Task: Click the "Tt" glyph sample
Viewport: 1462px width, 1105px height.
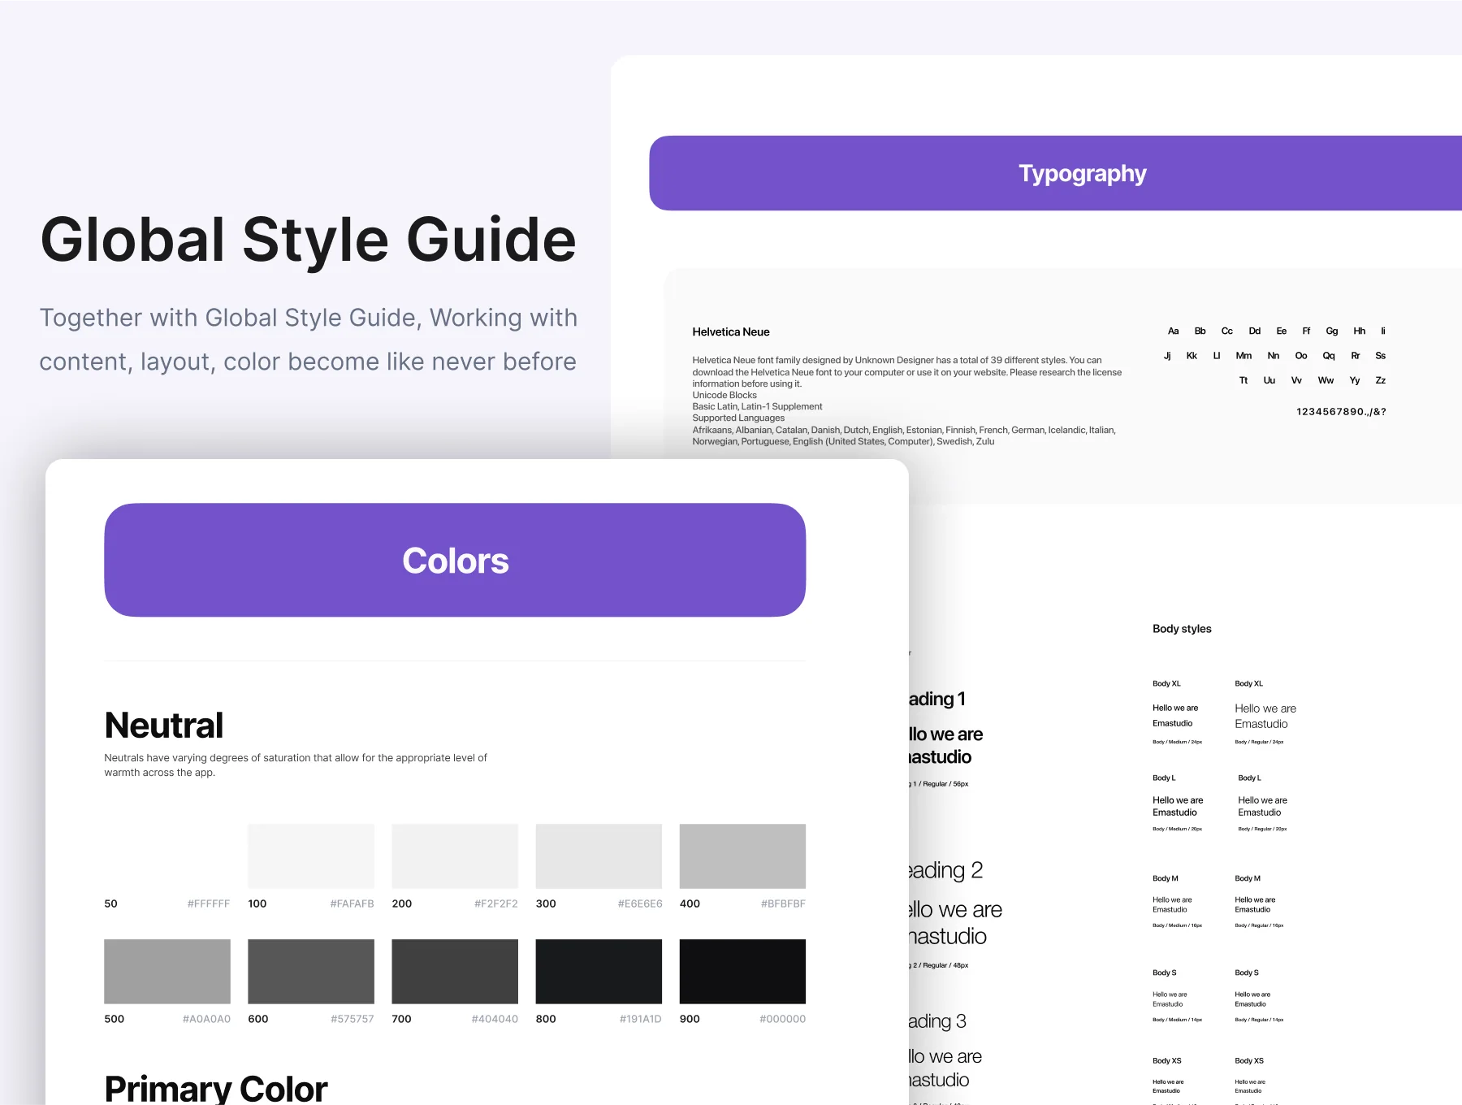Action: 1244,380
